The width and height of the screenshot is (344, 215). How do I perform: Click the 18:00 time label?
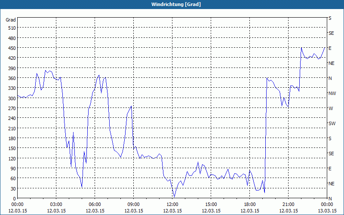[x=250, y=205]
